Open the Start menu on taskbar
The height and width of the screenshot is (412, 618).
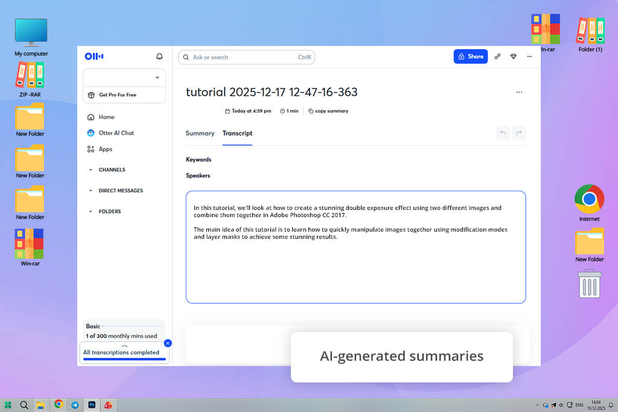[8, 405]
